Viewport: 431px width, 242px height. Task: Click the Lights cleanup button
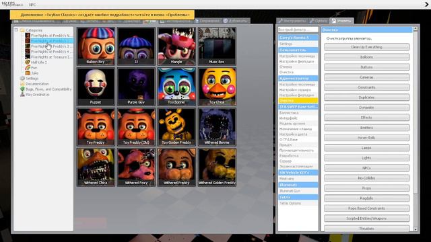(366, 158)
